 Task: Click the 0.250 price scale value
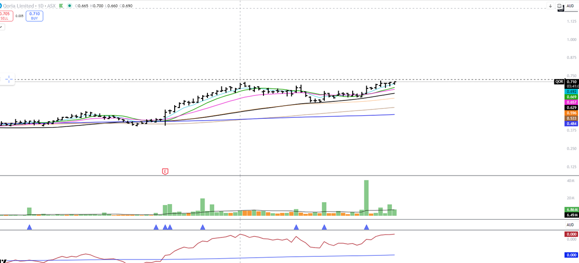coord(571,148)
